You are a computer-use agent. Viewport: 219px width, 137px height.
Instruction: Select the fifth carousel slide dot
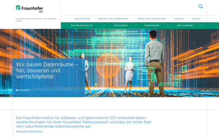point(25,90)
